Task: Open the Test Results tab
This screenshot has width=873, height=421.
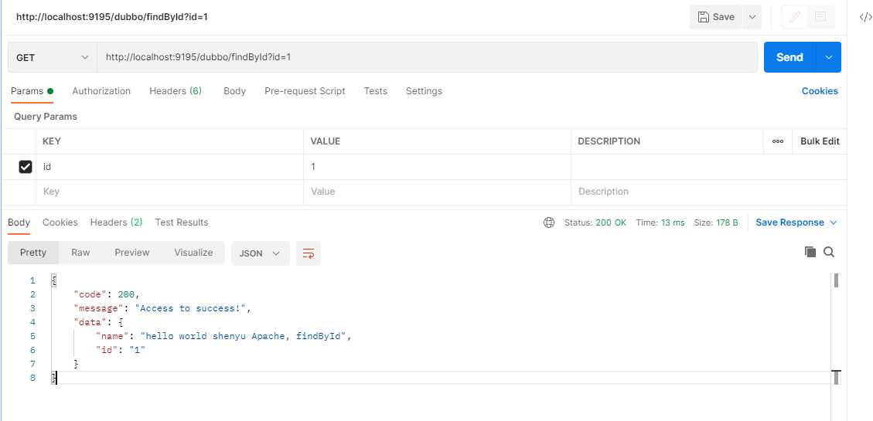Action: (182, 222)
